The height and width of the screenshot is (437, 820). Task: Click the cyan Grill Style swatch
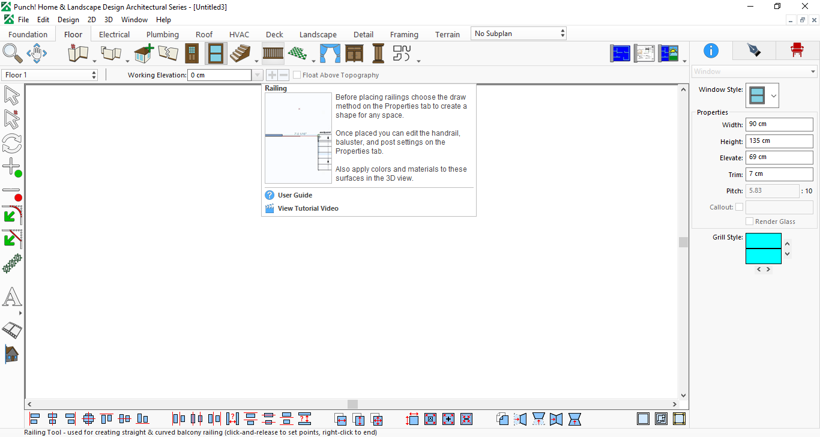coord(764,249)
